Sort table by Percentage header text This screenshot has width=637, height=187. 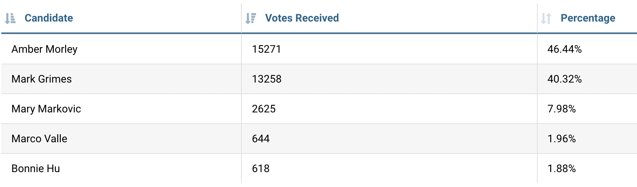coord(588,18)
